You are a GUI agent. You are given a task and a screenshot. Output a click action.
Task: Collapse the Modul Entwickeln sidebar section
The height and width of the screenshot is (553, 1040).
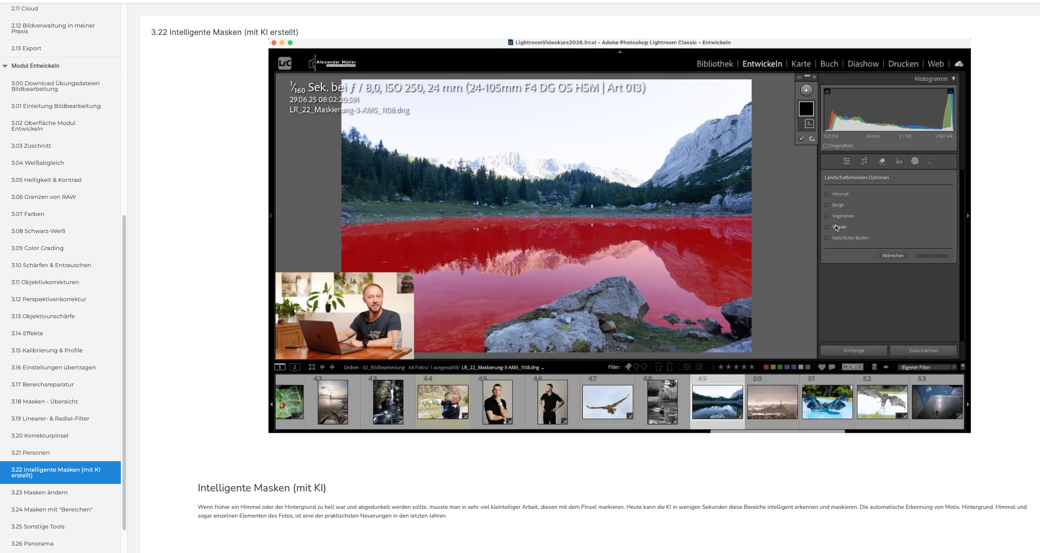pyautogui.click(x=5, y=66)
